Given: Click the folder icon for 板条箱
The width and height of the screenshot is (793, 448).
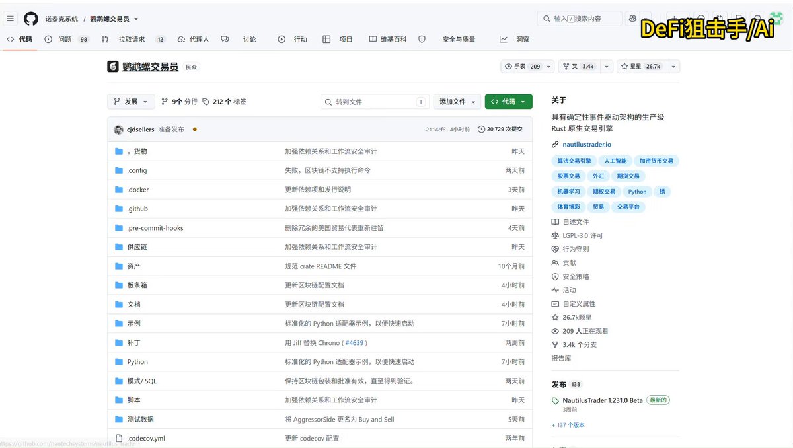Looking at the screenshot, I should coord(119,285).
